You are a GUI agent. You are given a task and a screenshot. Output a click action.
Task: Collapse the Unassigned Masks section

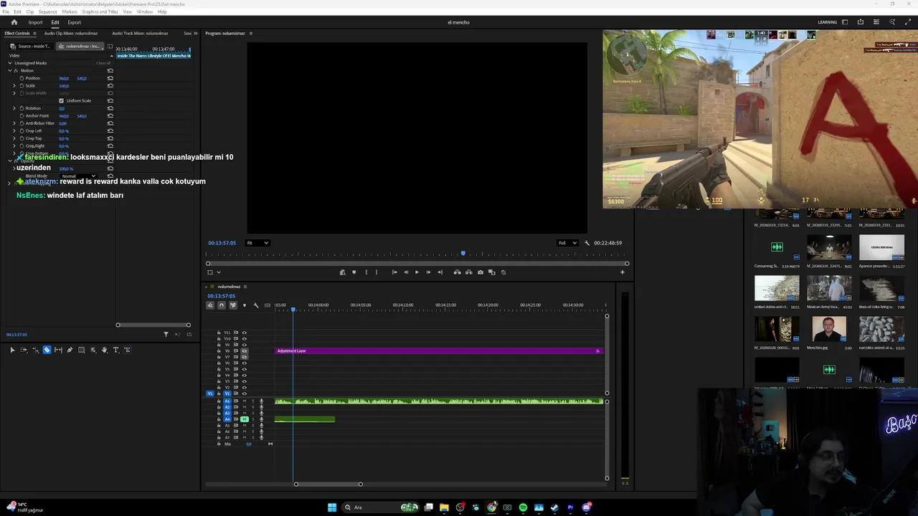click(x=10, y=63)
